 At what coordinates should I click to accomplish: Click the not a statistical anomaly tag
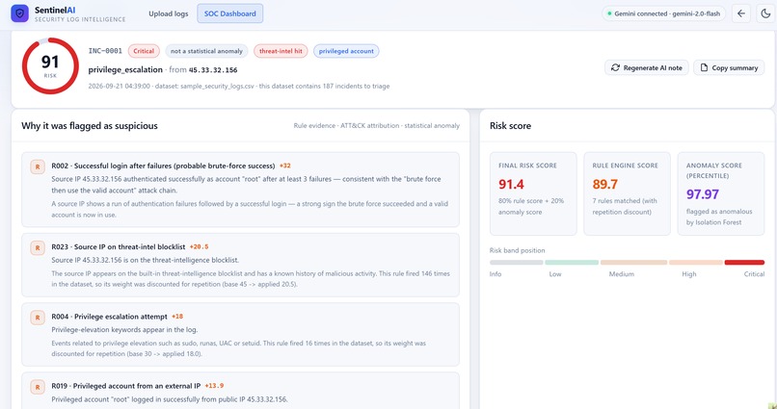click(x=206, y=51)
